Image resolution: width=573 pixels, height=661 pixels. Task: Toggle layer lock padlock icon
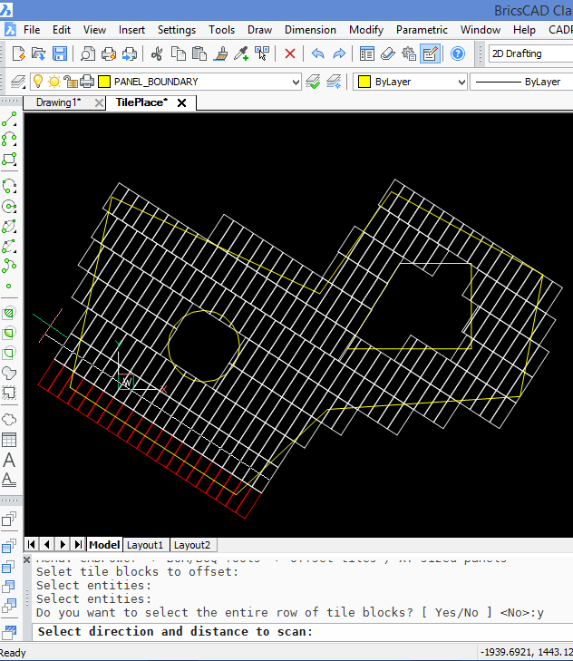pyautogui.click(x=70, y=82)
